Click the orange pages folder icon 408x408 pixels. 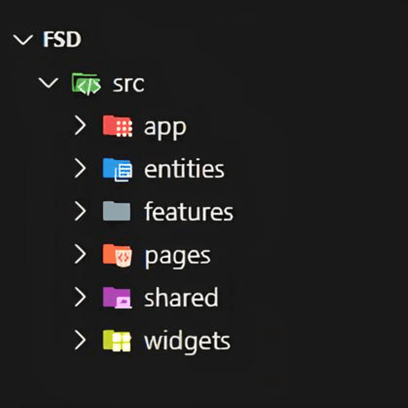[117, 255]
